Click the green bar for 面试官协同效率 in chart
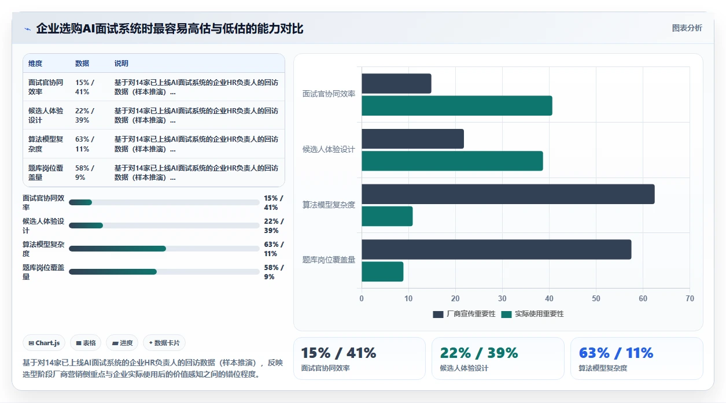This screenshot has height=403, width=726. pyautogui.click(x=457, y=106)
